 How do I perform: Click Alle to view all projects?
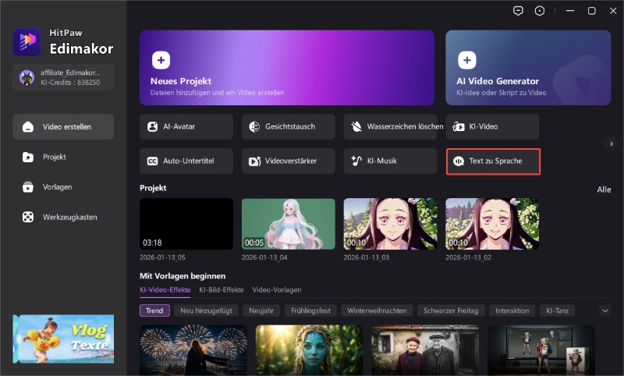[604, 190]
